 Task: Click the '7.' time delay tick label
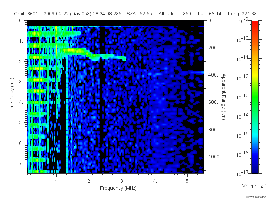pos(21,164)
